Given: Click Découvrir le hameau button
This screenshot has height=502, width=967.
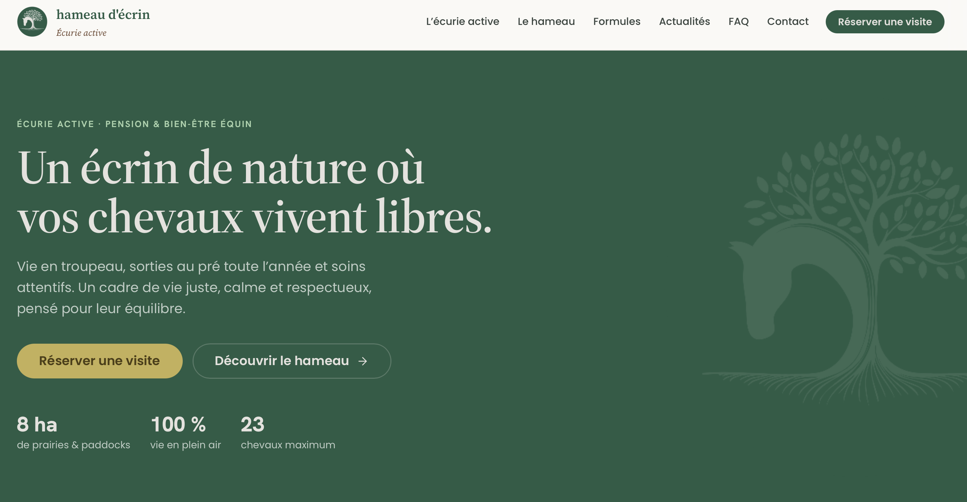Looking at the screenshot, I should click(x=292, y=361).
